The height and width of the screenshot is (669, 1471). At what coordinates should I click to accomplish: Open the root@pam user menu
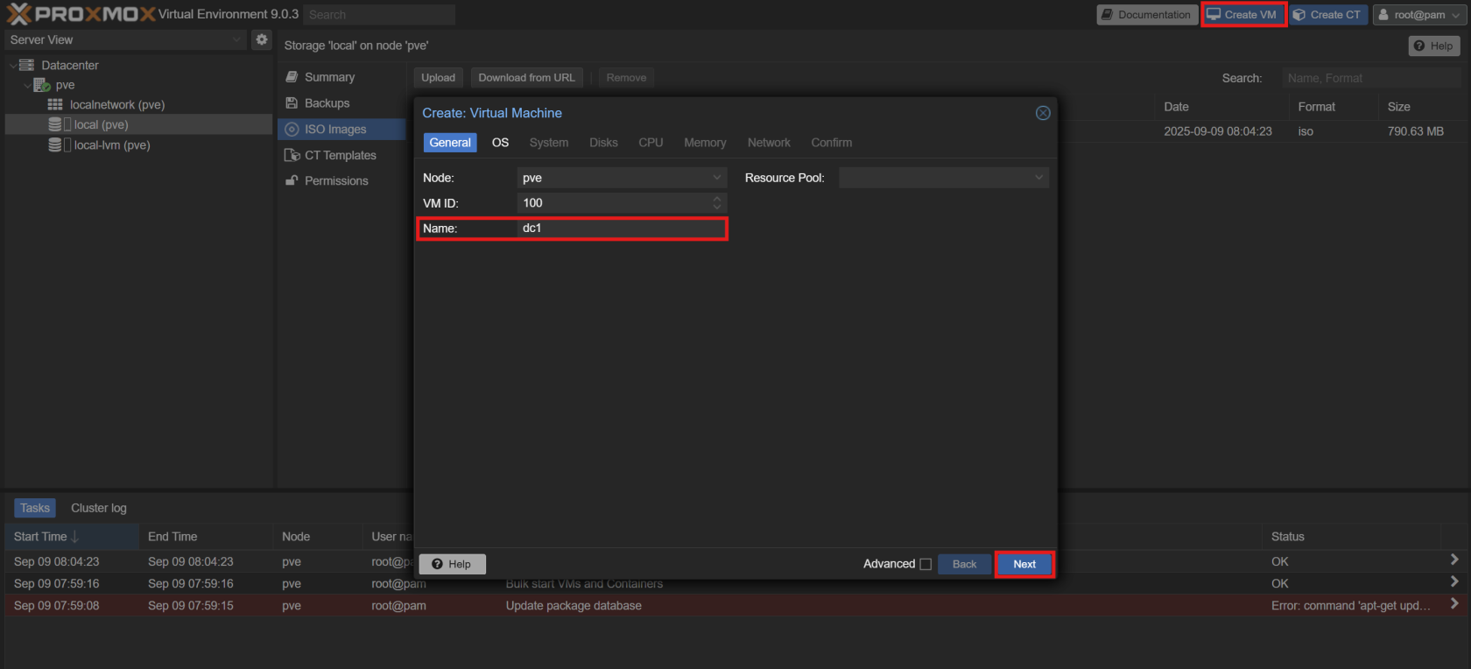point(1418,15)
